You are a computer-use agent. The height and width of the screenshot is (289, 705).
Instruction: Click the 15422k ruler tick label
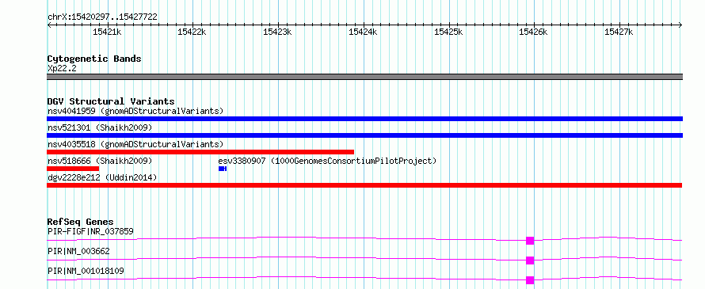tap(192, 32)
